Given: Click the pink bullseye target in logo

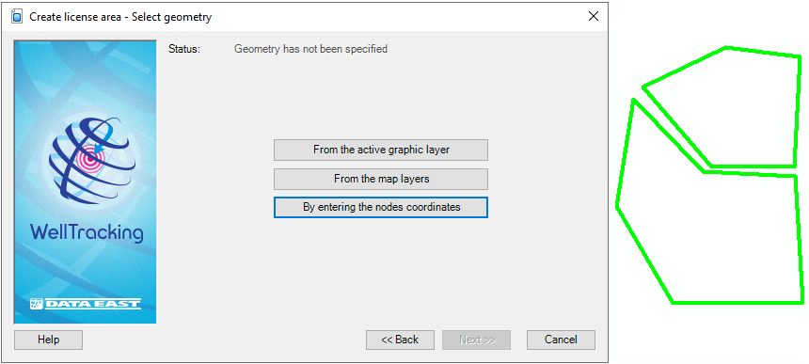Looking at the screenshot, I should coord(90,160).
